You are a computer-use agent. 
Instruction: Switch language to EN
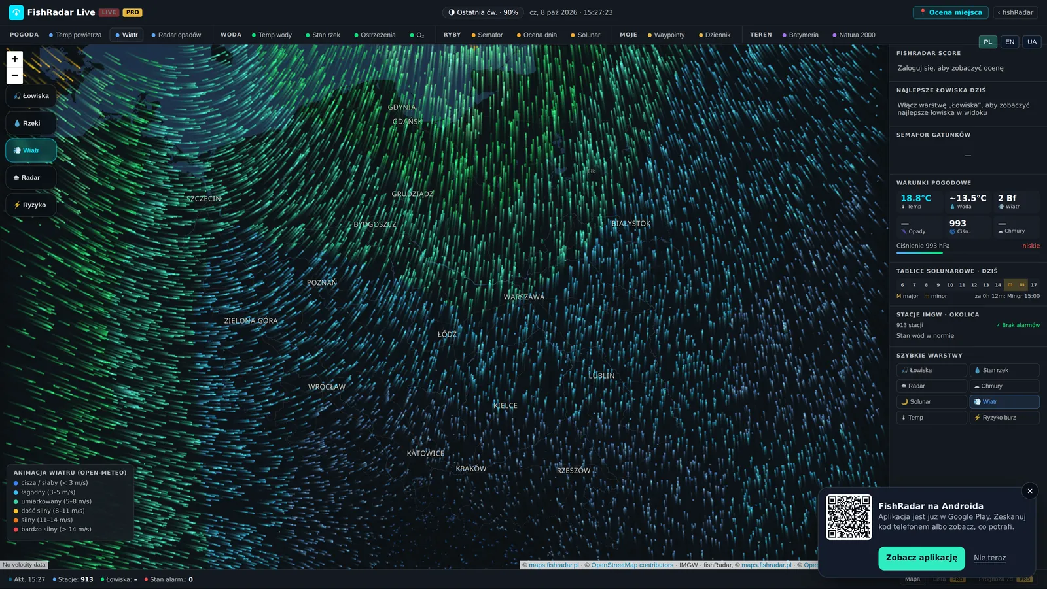1010,42
